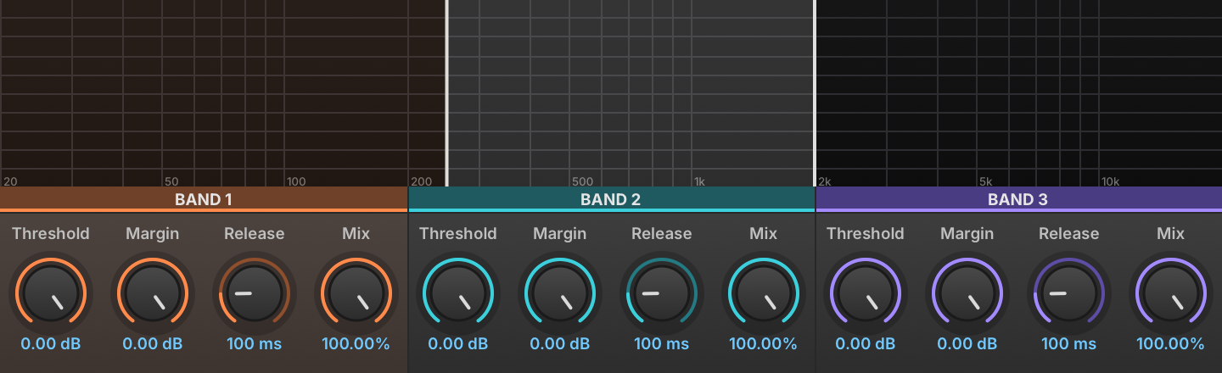The width and height of the screenshot is (1222, 373).
Task: Click Band 2 Threshold value 0.00 dB
Action: click(458, 344)
